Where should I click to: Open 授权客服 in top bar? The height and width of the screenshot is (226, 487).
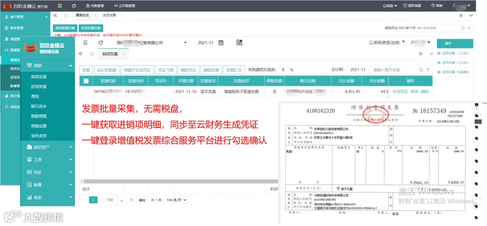(x=412, y=5)
